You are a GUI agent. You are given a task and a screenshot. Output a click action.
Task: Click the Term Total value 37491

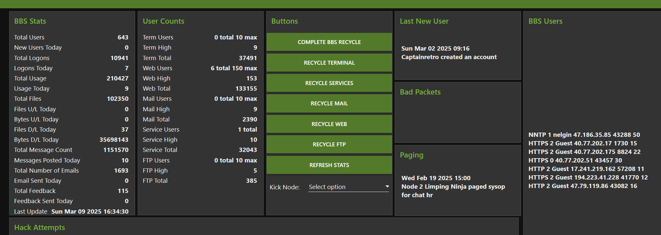[248, 58]
